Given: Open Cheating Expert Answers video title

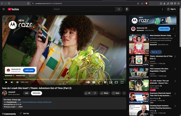Looking at the screenshot, I should point(161,107).
